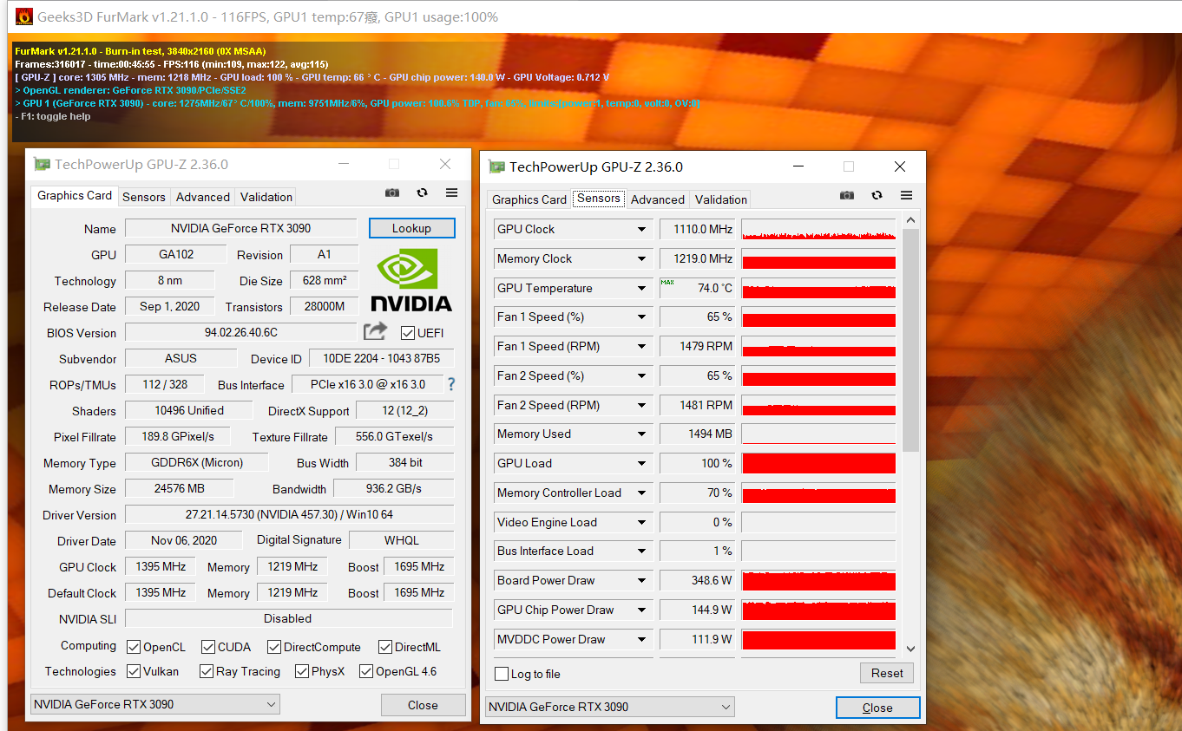Open the Bus Interface Load dropdown
Screen dimensions: 1182x731
[641, 551]
